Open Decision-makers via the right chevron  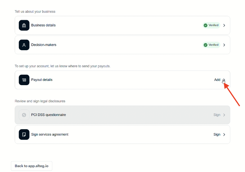pyautogui.click(x=224, y=45)
